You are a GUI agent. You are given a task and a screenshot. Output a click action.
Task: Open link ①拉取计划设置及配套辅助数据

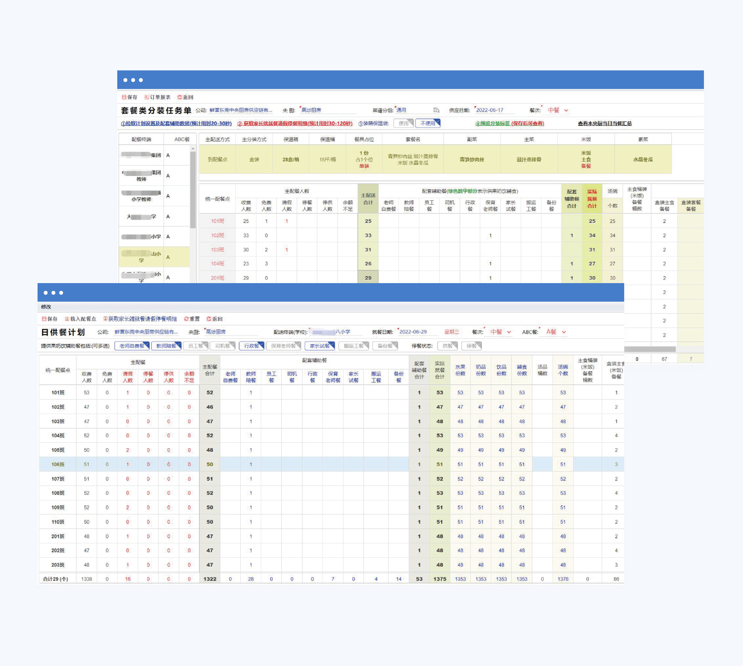click(176, 124)
